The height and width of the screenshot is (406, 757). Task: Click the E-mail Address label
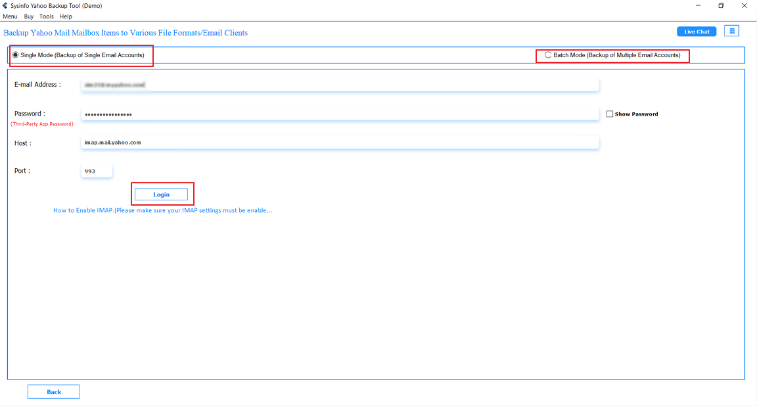coord(37,85)
